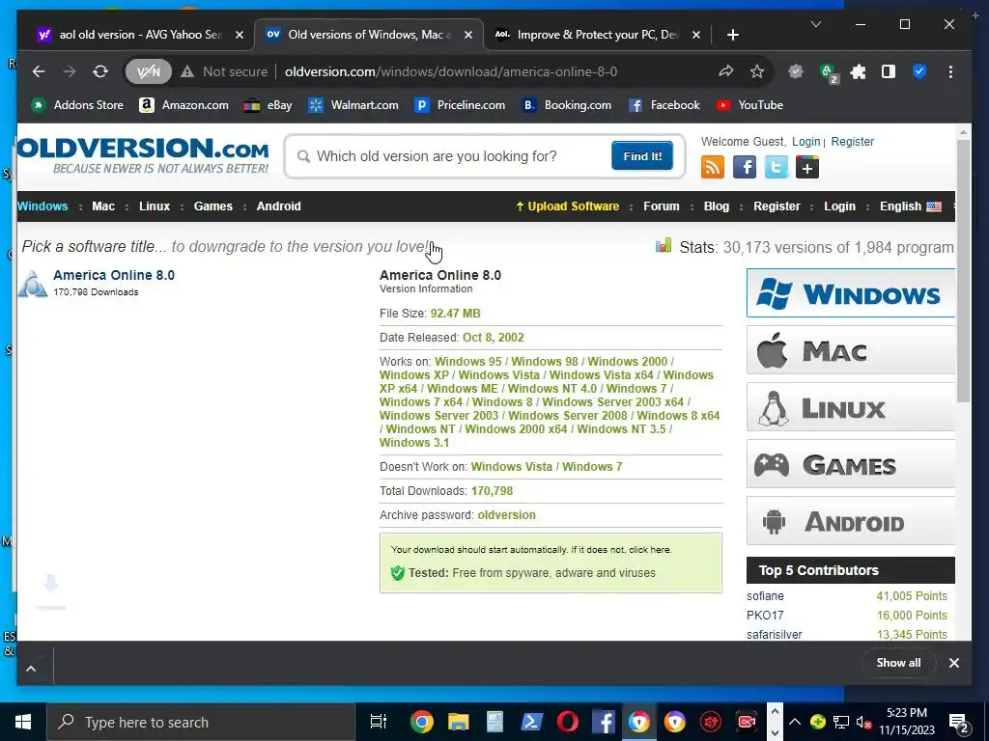The width and height of the screenshot is (989, 741).
Task: Expand the download bar chevron
Action: click(x=31, y=670)
